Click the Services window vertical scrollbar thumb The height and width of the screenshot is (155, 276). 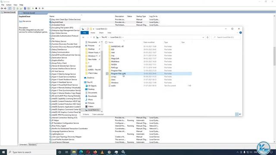click(x=274, y=56)
